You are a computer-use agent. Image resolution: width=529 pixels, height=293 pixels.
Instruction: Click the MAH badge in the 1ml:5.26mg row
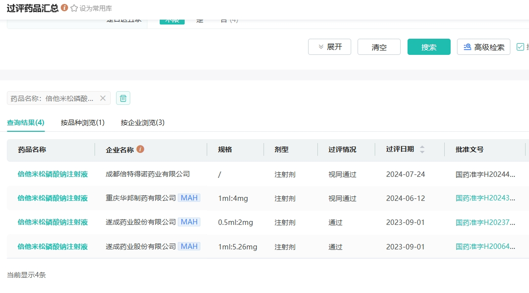(x=189, y=246)
